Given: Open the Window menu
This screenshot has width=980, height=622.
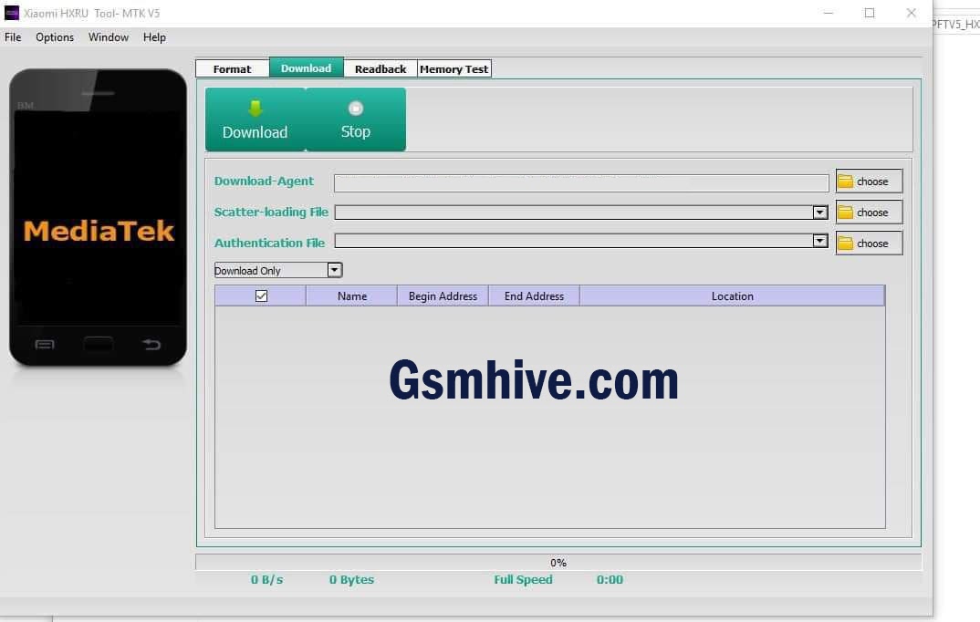Looking at the screenshot, I should pos(108,37).
